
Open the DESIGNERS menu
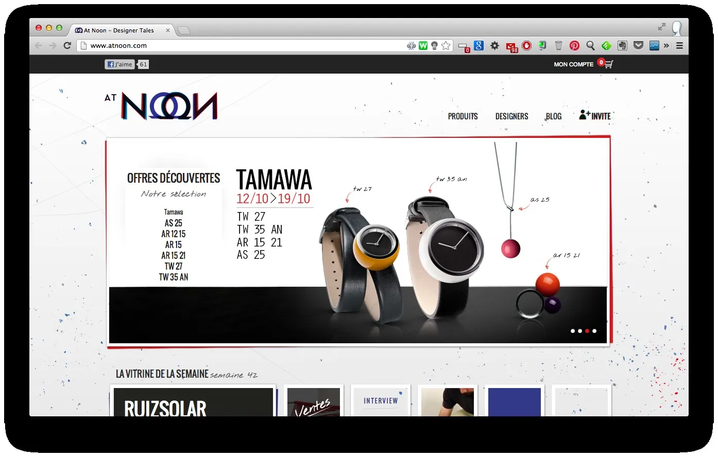[511, 116]
